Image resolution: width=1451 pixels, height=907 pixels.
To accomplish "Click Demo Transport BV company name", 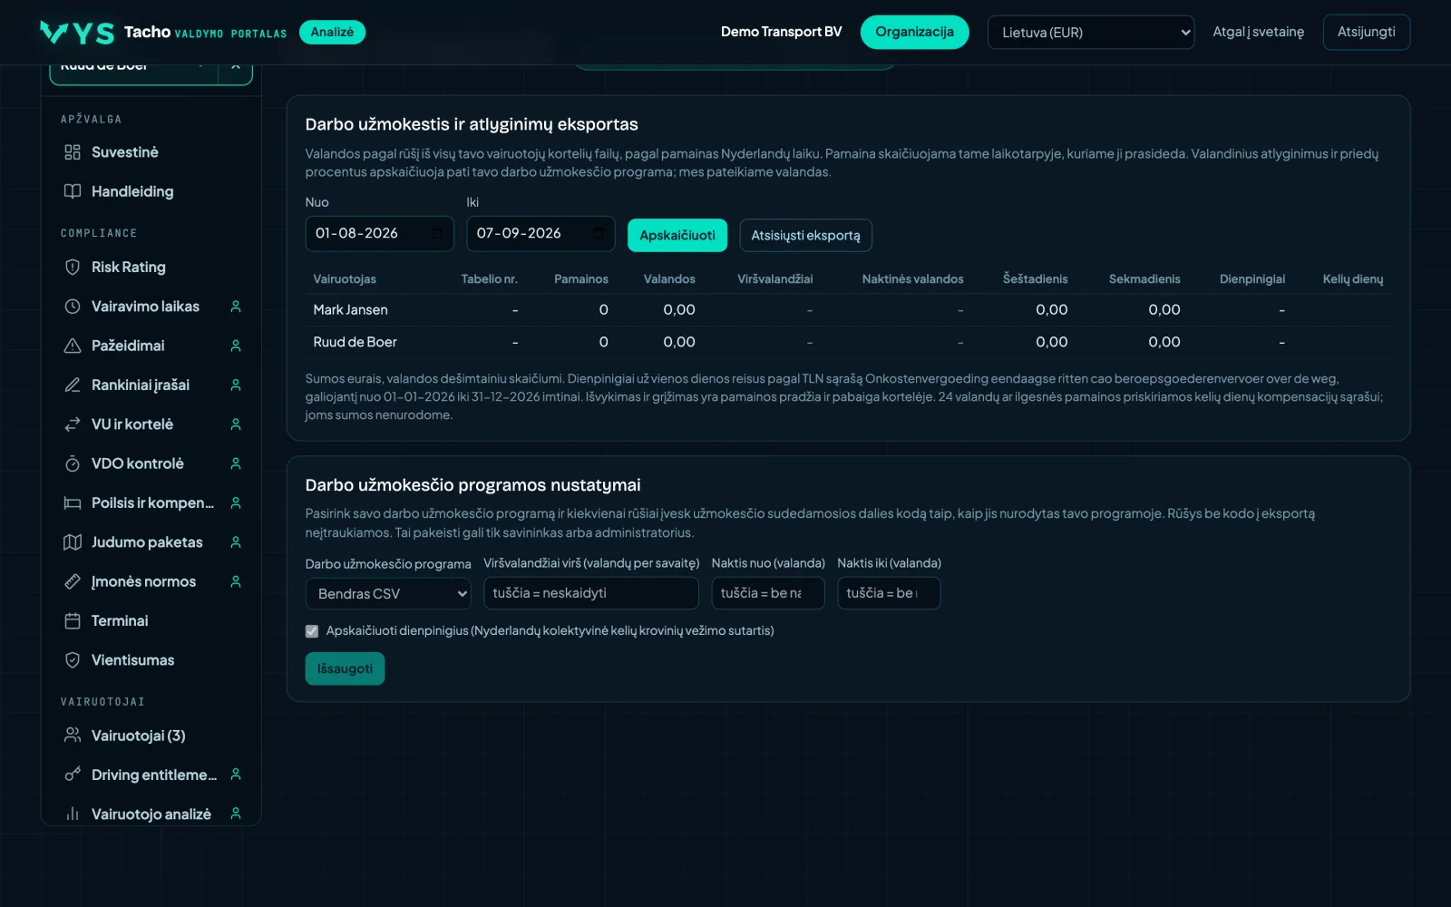I will (x=781, y=32).
